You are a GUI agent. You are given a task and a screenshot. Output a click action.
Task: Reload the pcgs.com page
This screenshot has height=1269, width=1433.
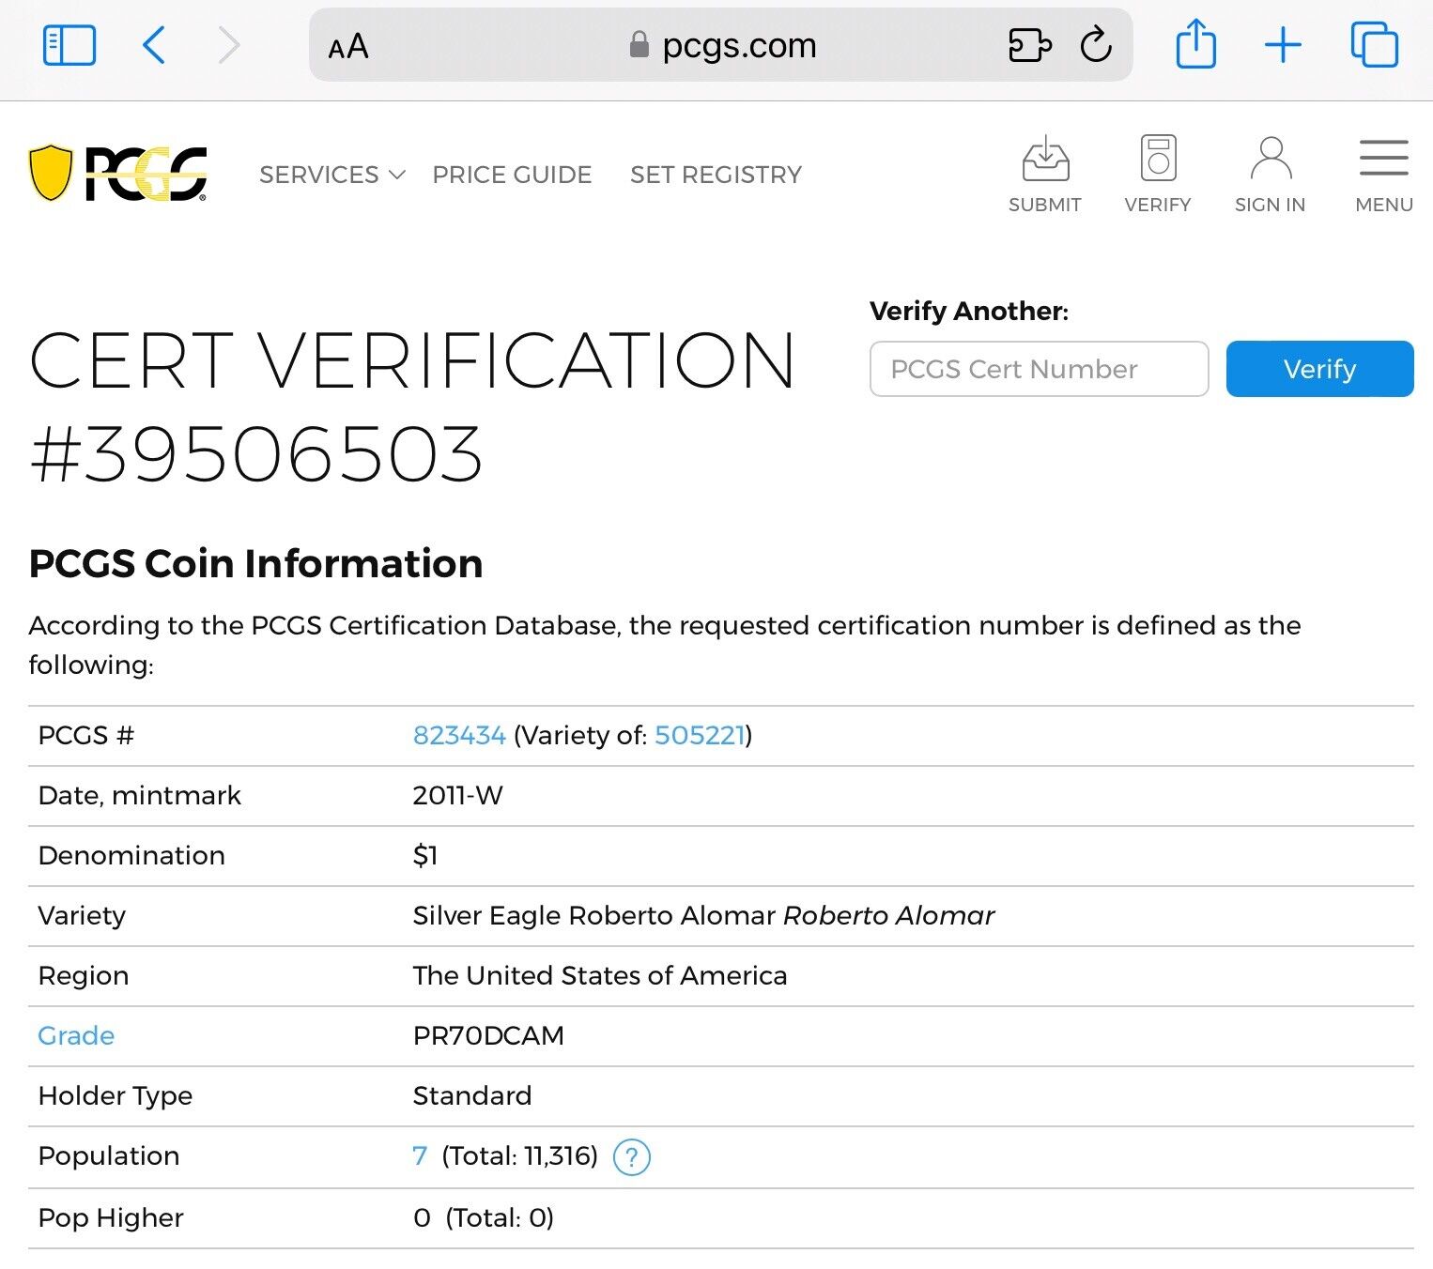coord(1096,44)
